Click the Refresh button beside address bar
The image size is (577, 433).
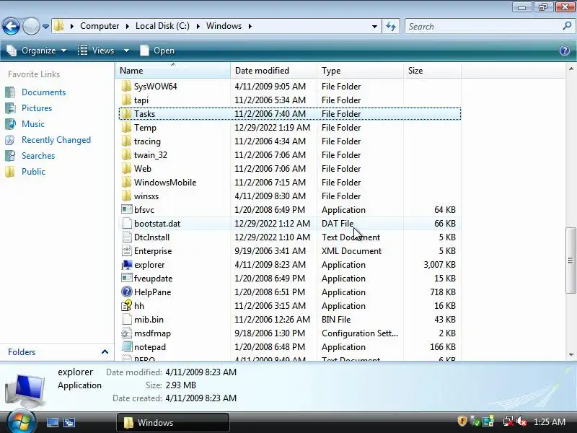tap(391, 26)
